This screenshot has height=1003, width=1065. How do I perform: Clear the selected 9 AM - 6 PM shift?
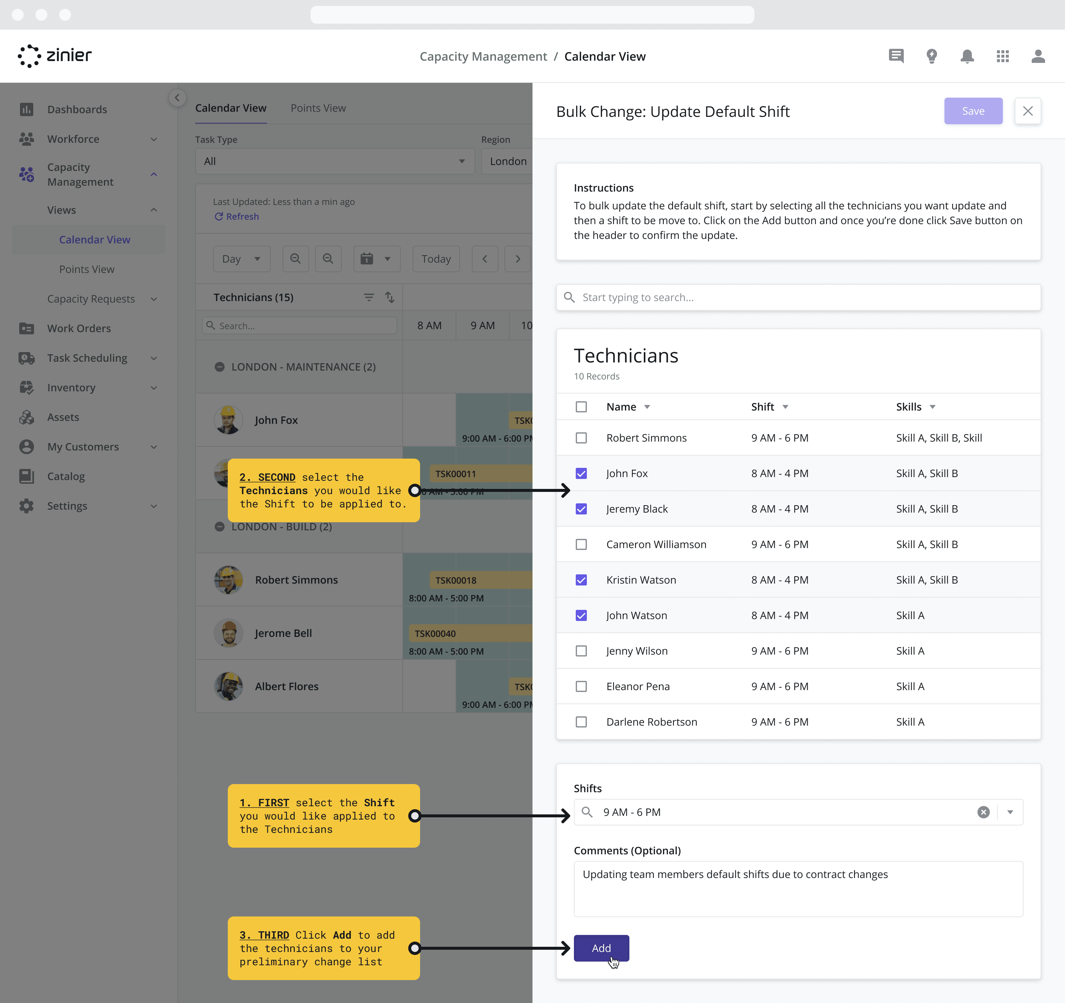click(x=984, y=812)
